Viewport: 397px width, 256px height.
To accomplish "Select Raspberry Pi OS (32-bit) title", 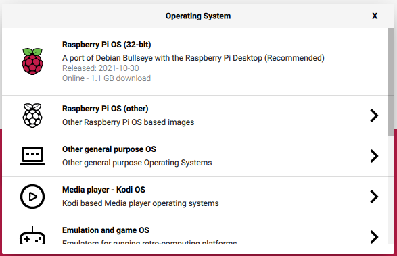I will [107, 45].
